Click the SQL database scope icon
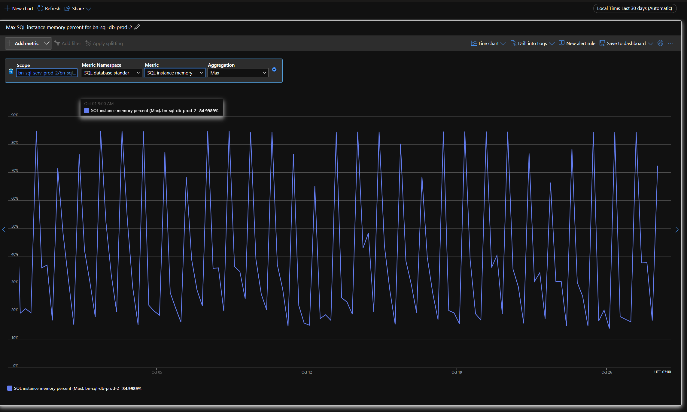 [x=11, y=71]
